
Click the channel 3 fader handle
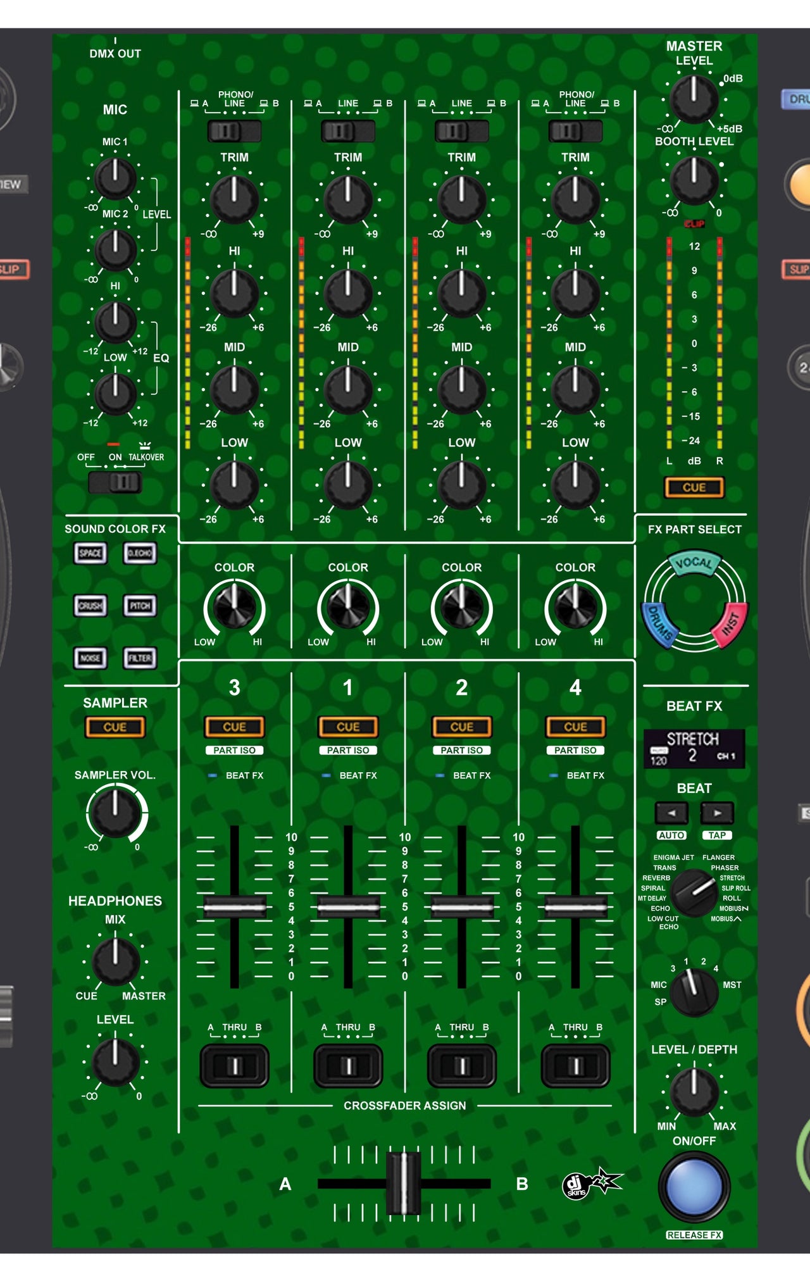pos(234,907)
